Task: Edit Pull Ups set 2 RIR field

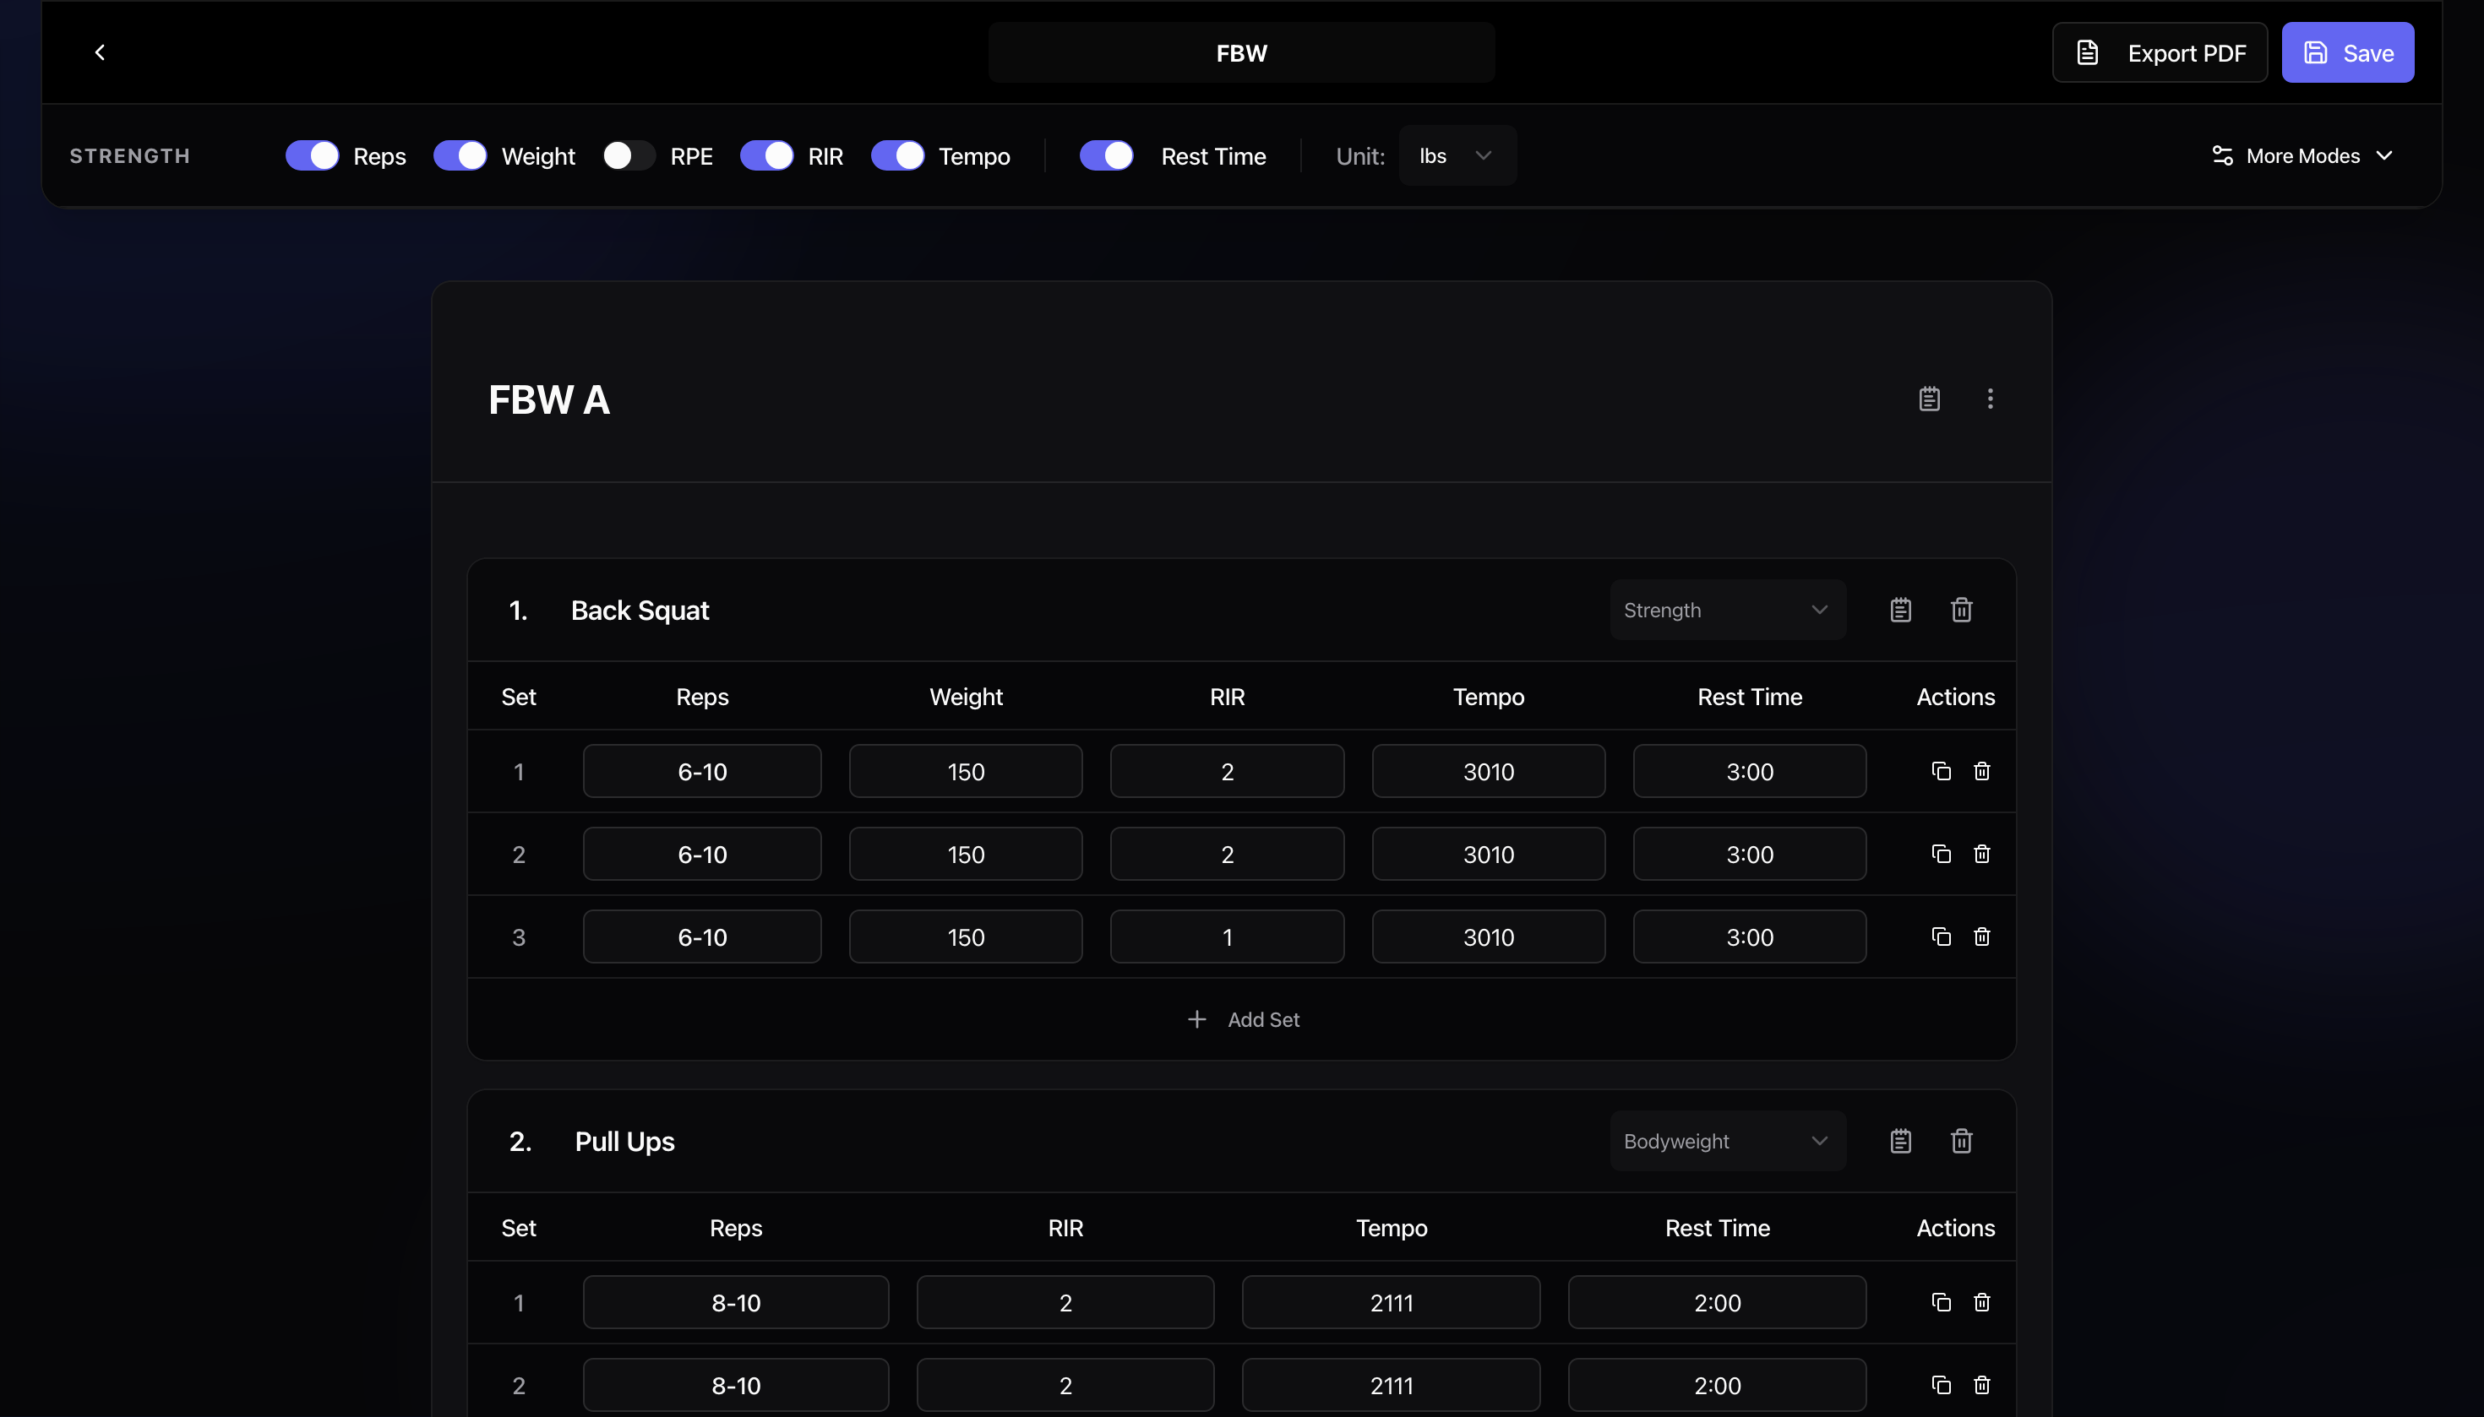Action: click(x=1065, y=1386)
